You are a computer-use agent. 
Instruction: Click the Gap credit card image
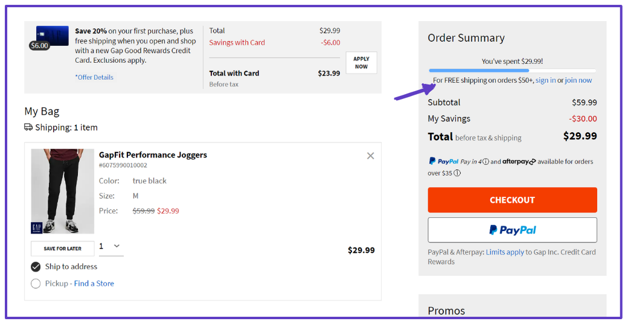coord(52,36)
